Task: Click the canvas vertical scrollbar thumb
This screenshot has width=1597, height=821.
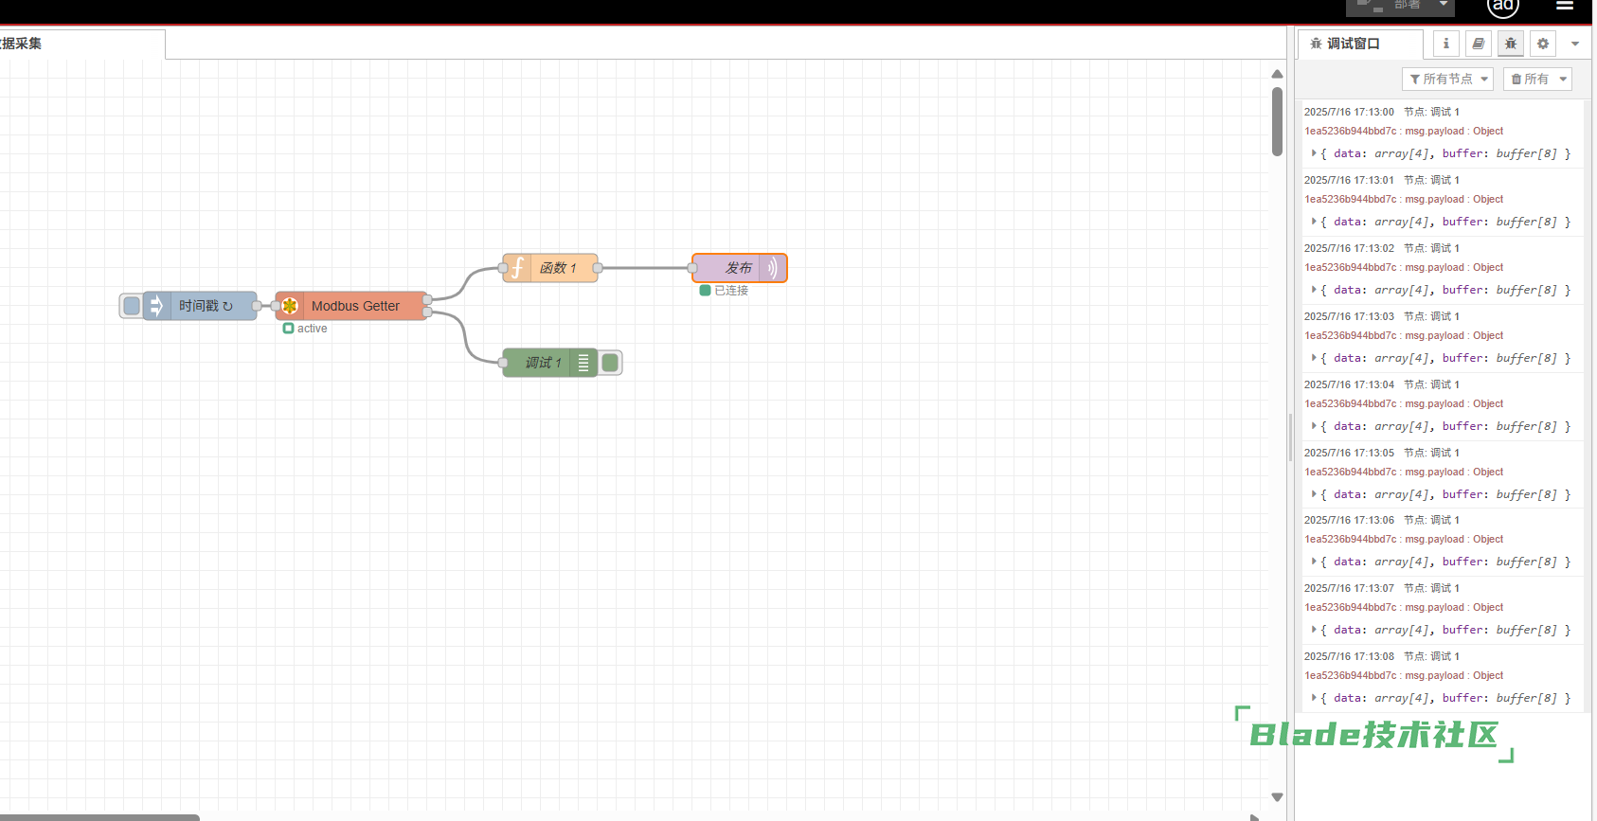Action: pyautogui.click(x=1277, y=121)
